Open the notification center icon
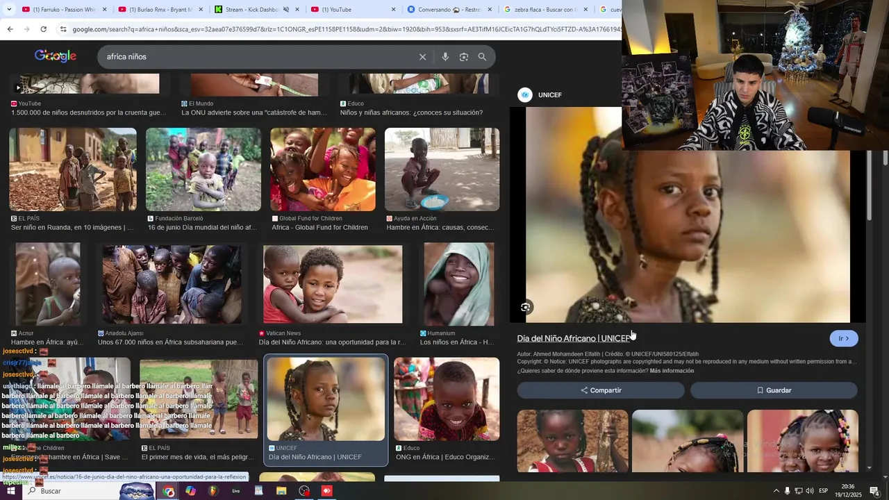The width and height of the screenshot is (889, 500). (x=874, y=491)
